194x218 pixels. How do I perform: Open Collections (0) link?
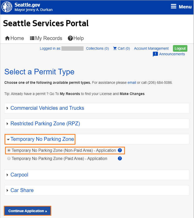click(x=98, y=48)
